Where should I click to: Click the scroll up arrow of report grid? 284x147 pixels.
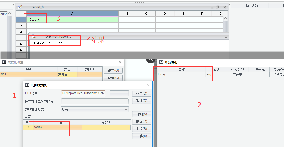(x=225, y=18)
